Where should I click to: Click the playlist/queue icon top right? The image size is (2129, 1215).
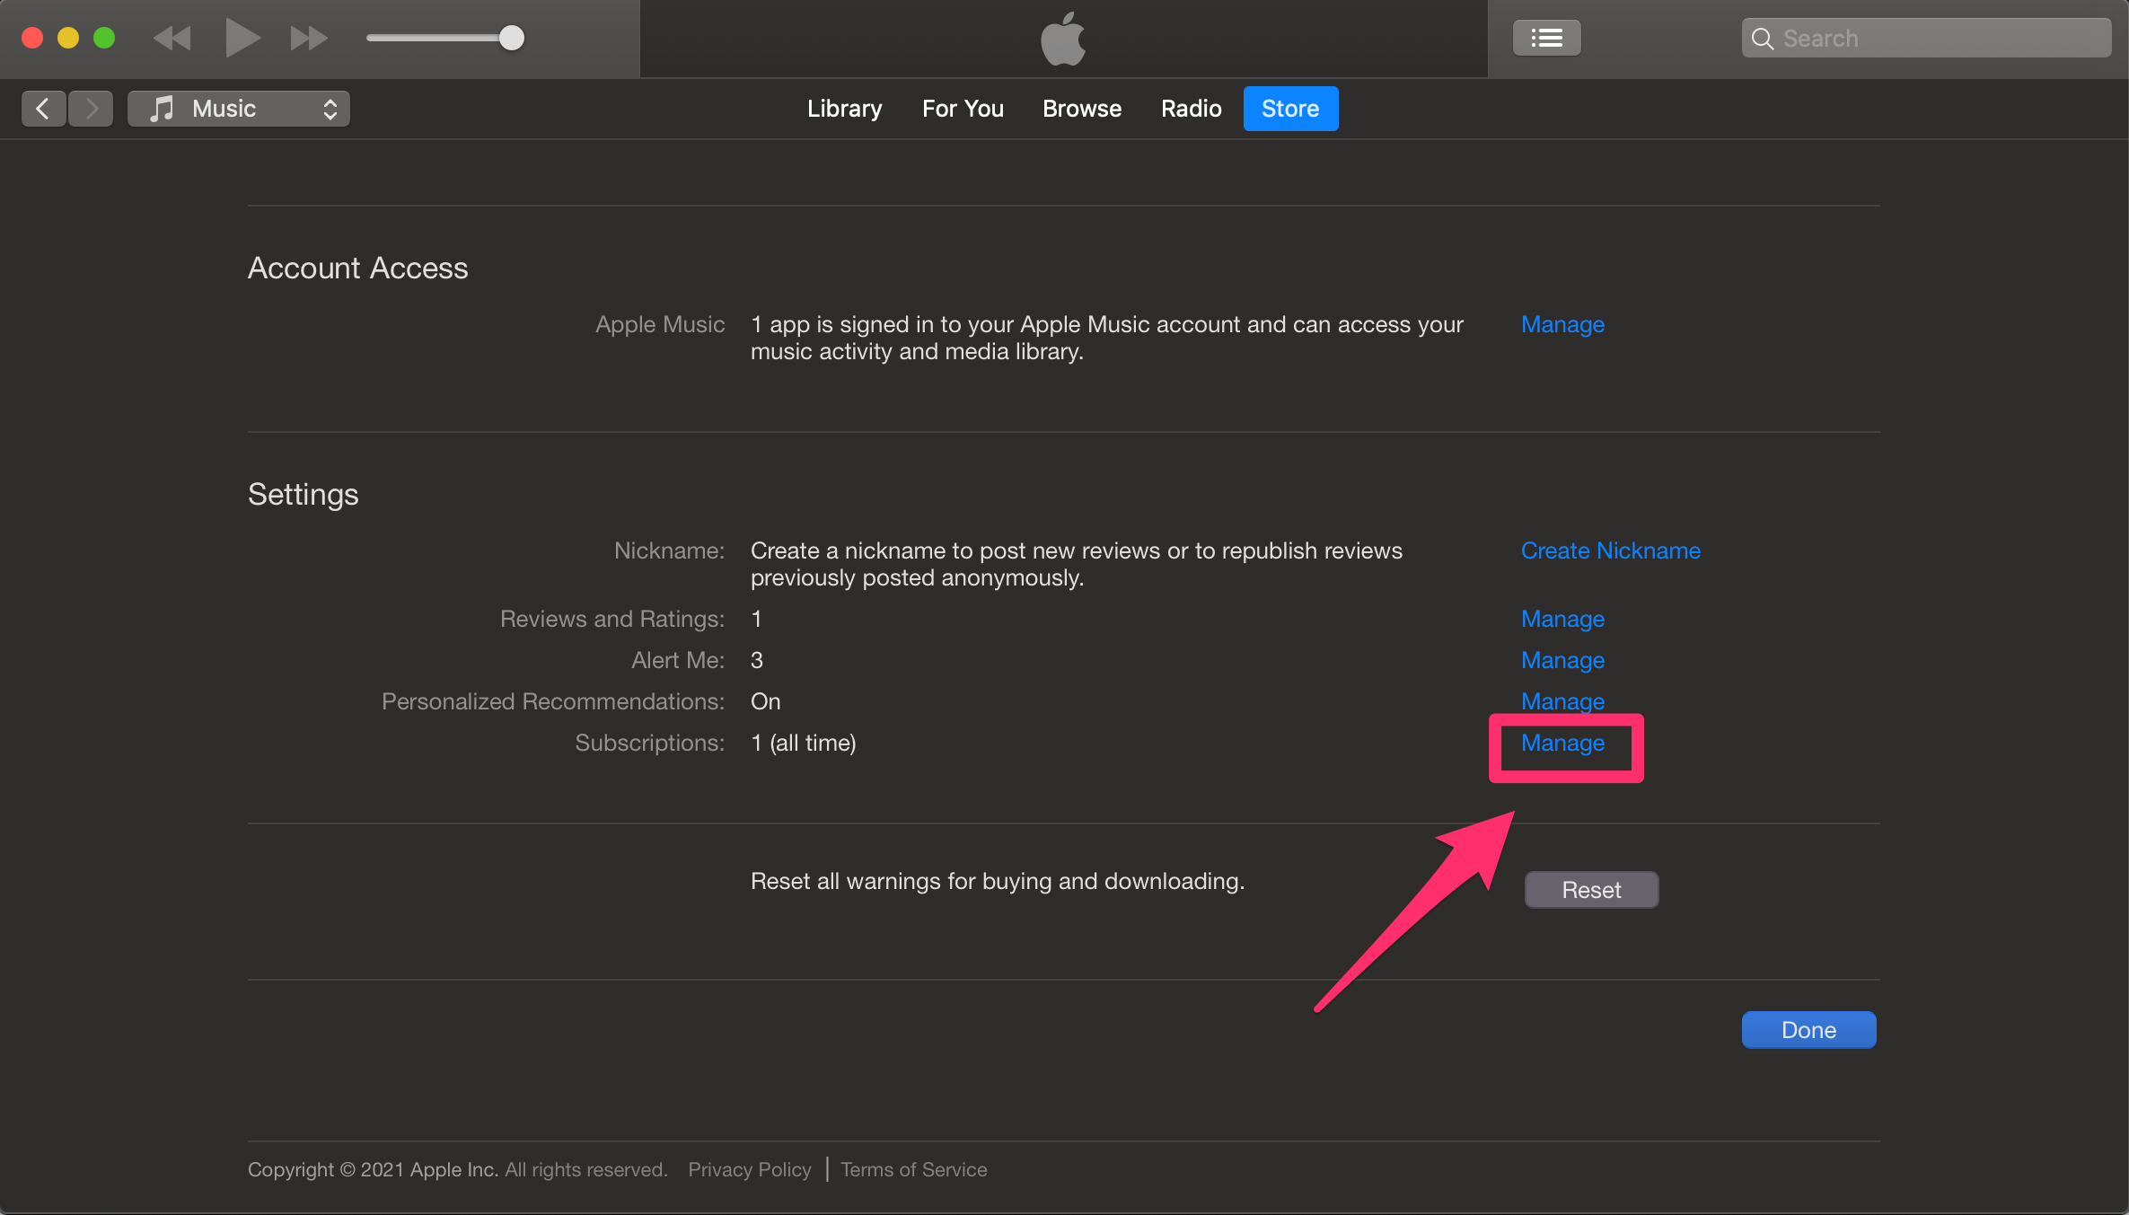click(1547, 38)
